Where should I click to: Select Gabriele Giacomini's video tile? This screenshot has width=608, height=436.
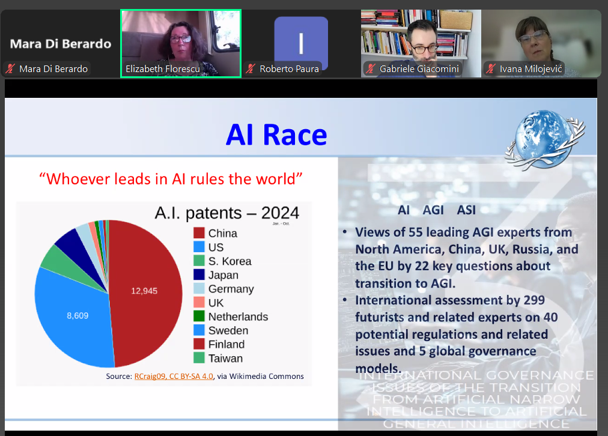pyautogui.click(x=421, y=36)
